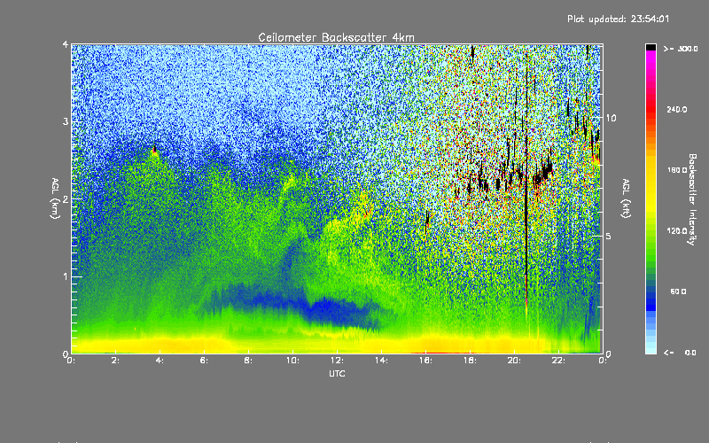Click the "2" km tick on left axis
709x443 pixels.
click(x=66, y=199)
